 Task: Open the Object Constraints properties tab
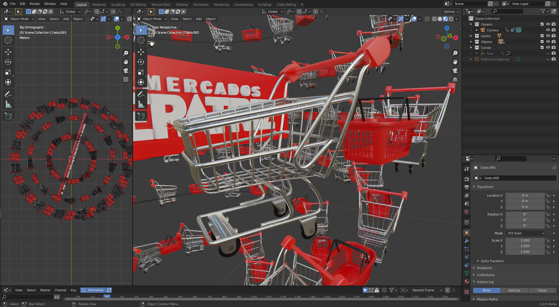467,265
